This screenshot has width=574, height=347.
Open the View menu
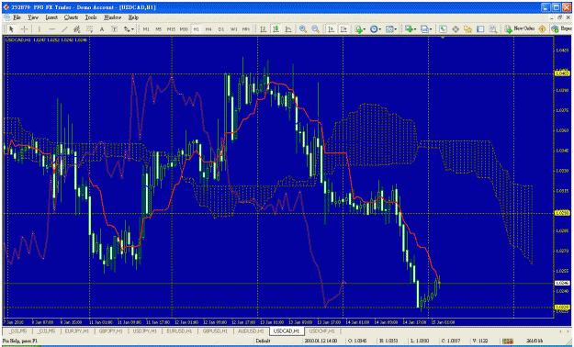tap(33, 17)
